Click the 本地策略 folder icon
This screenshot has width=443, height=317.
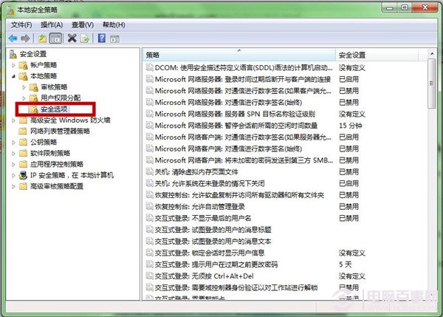point(23,76)
